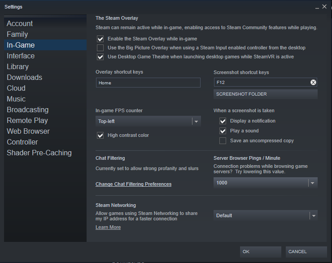Click the CANCEL button
332x263 pixels.
click(306, 252)
